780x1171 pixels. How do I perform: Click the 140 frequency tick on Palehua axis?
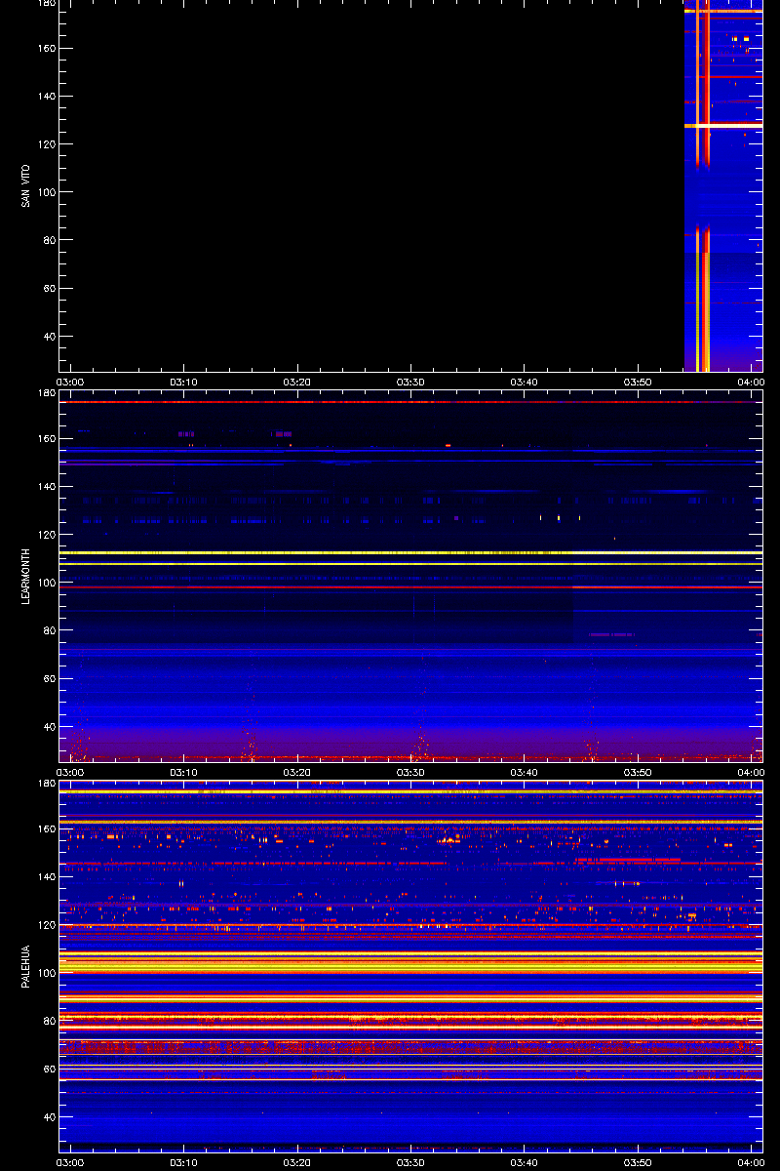(45, 876)
